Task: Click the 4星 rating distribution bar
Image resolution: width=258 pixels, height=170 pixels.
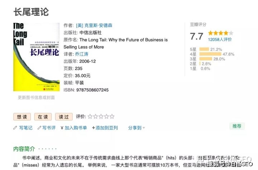Action: click(x=210, y=54)
